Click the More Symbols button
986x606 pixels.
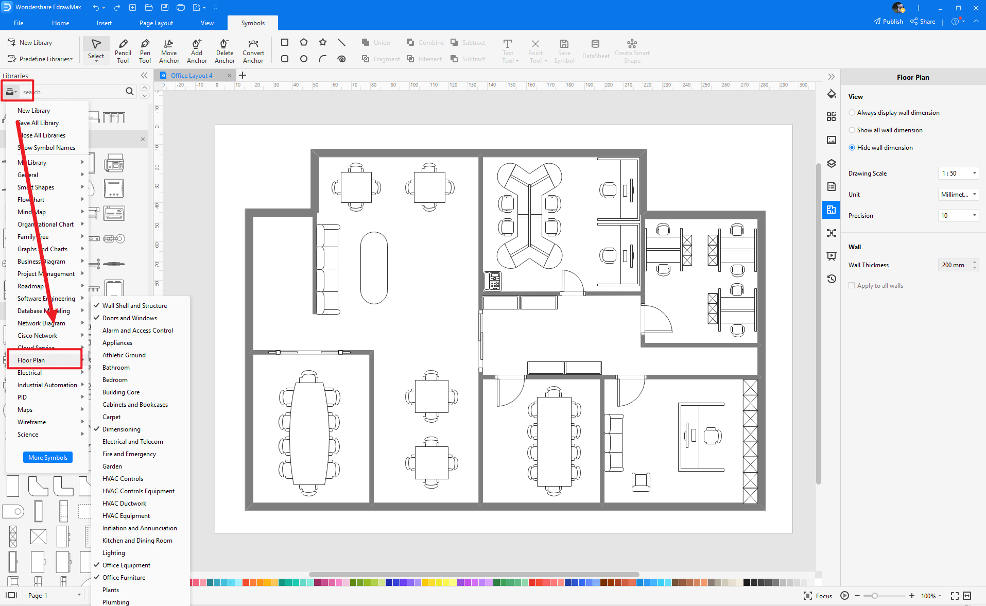(x=48, y=457)
